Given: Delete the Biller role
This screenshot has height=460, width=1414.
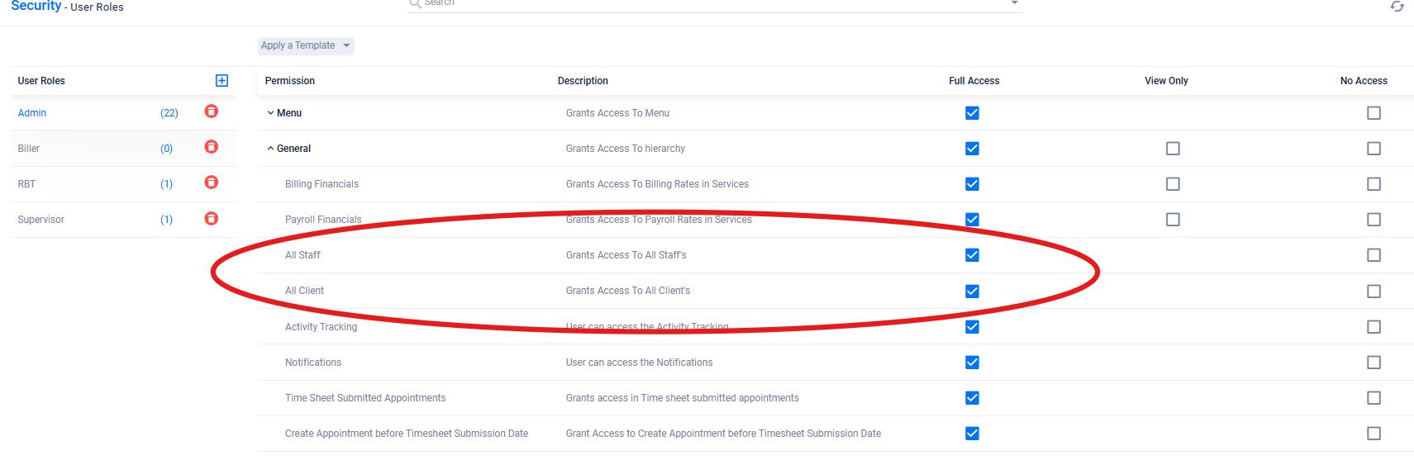Looking at the screenshot, I should (x=212, y=147).
